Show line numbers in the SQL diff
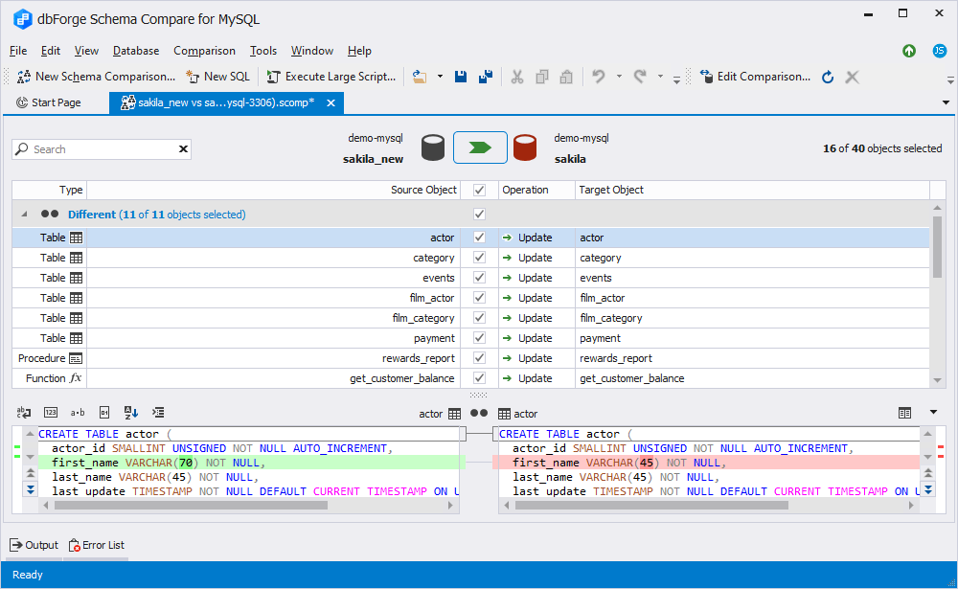This screenshot has width=958, height=589. 51,412
